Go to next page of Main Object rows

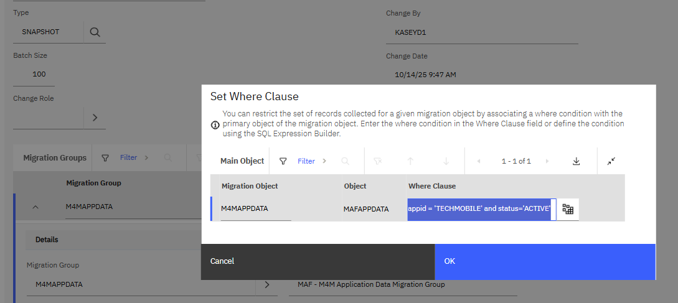point(547,161)
